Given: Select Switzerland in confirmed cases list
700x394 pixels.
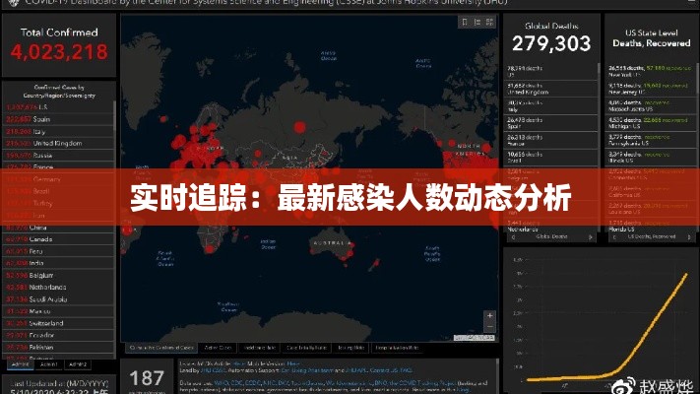Looking at the screenshot, I should coord(58,323).
